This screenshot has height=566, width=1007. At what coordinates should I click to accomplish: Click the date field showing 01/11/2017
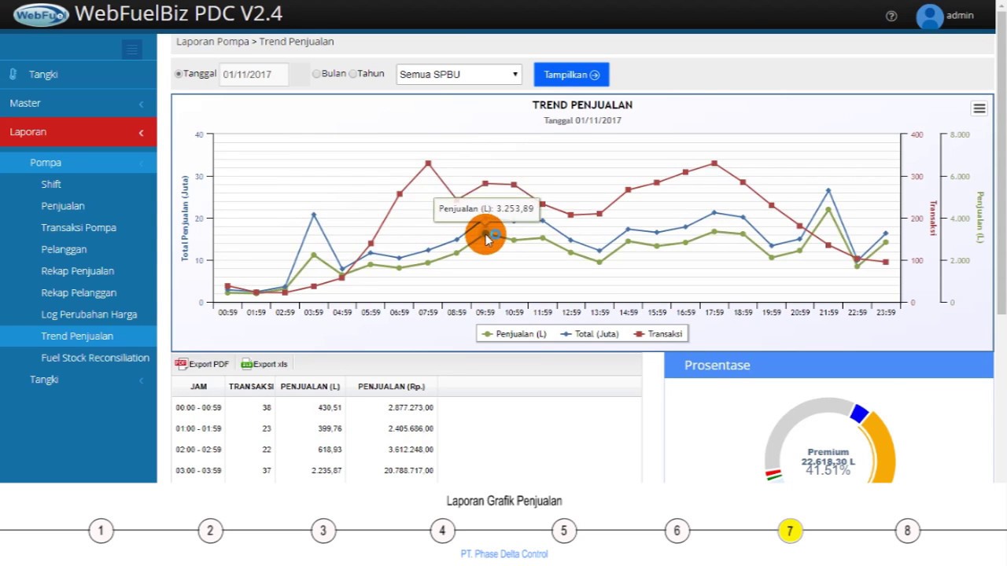coord(253,75)
